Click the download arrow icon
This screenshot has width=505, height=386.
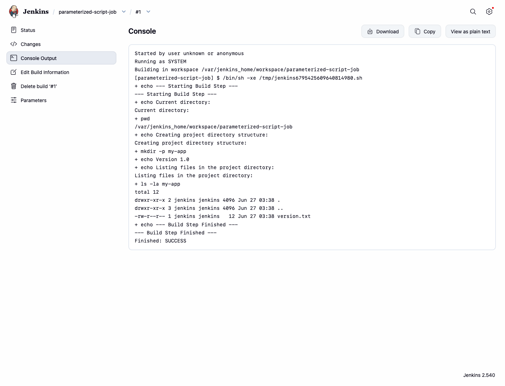370,31
